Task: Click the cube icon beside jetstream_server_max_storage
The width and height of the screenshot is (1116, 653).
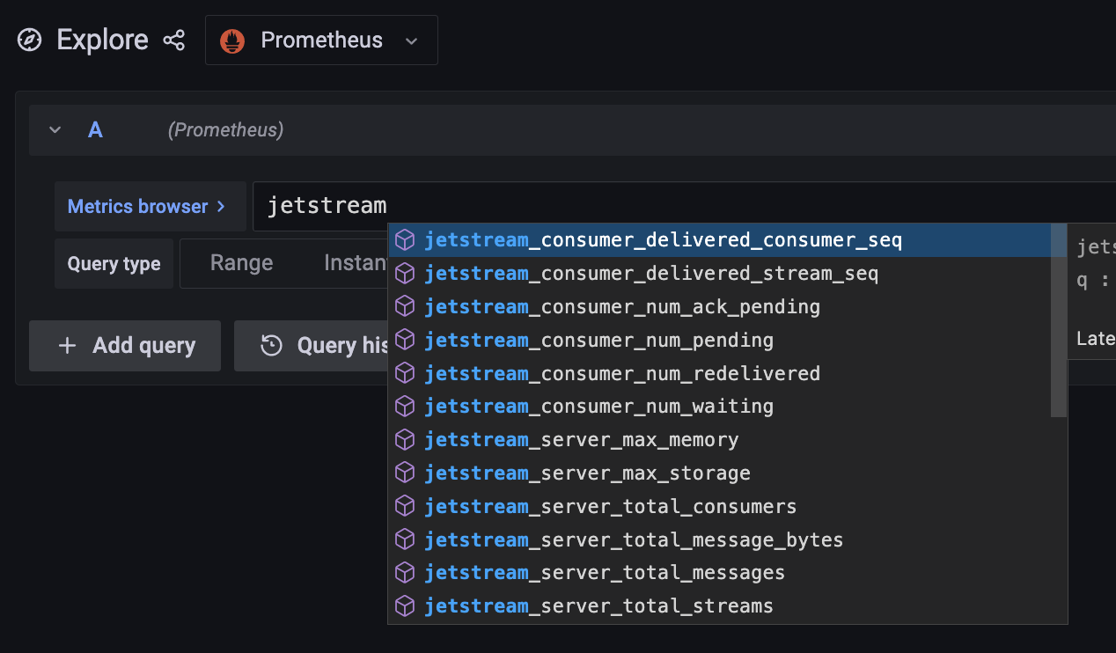Action: (405, 473)
